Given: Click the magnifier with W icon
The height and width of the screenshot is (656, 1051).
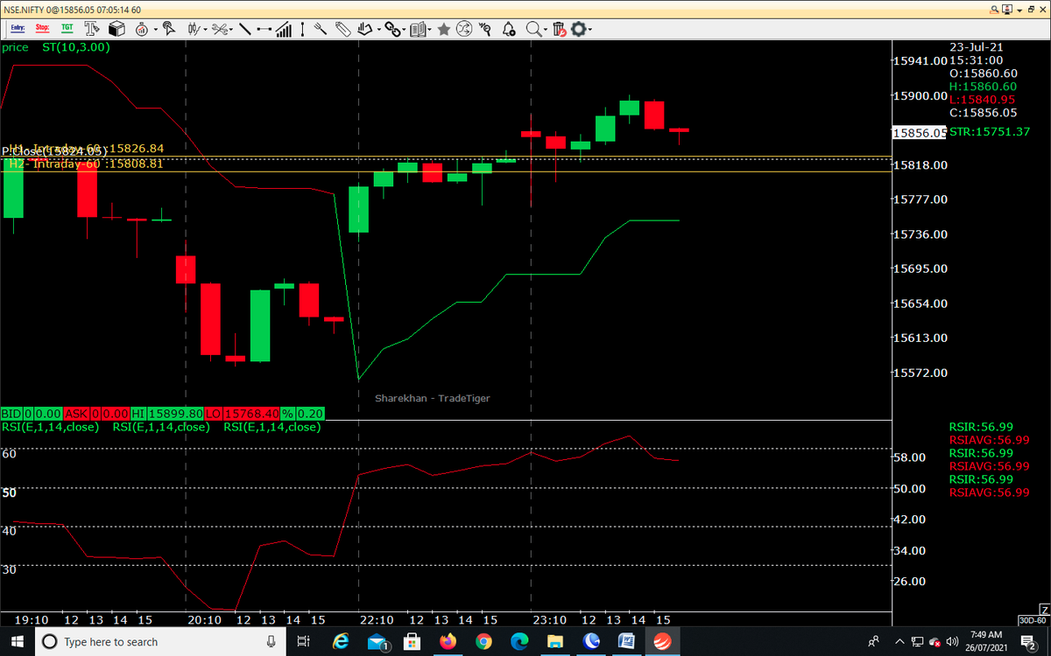Looking at the screenshot, I should [485, 29].
